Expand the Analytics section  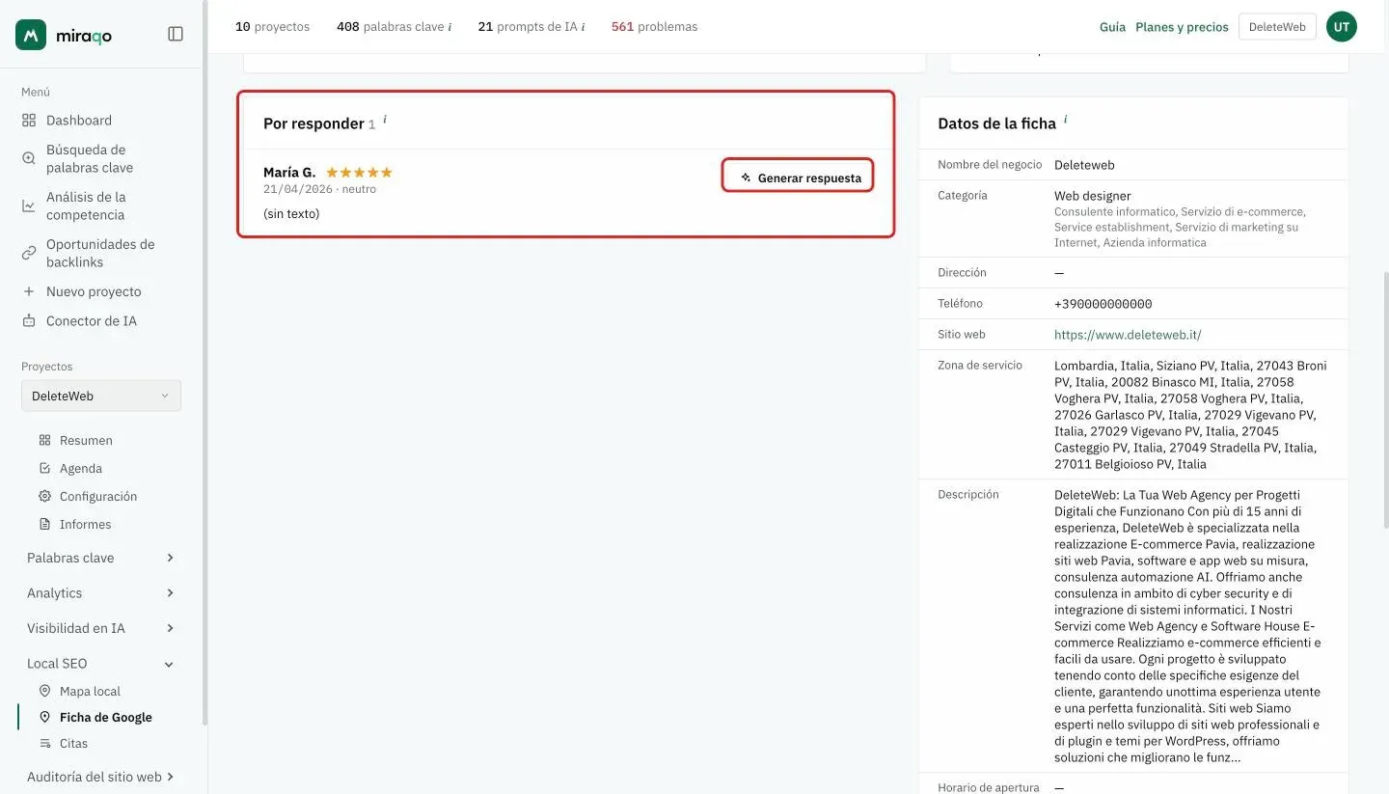pyautogui.click(x=101, y=593)
